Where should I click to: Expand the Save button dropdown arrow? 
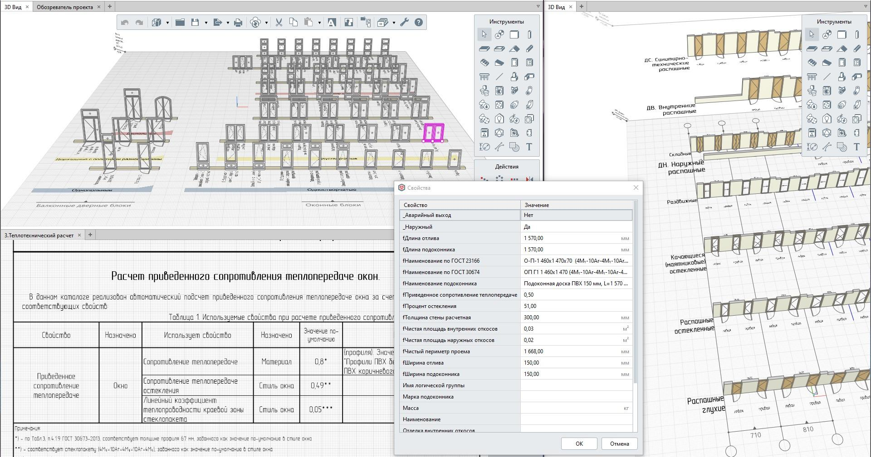[x=206, y=23]
